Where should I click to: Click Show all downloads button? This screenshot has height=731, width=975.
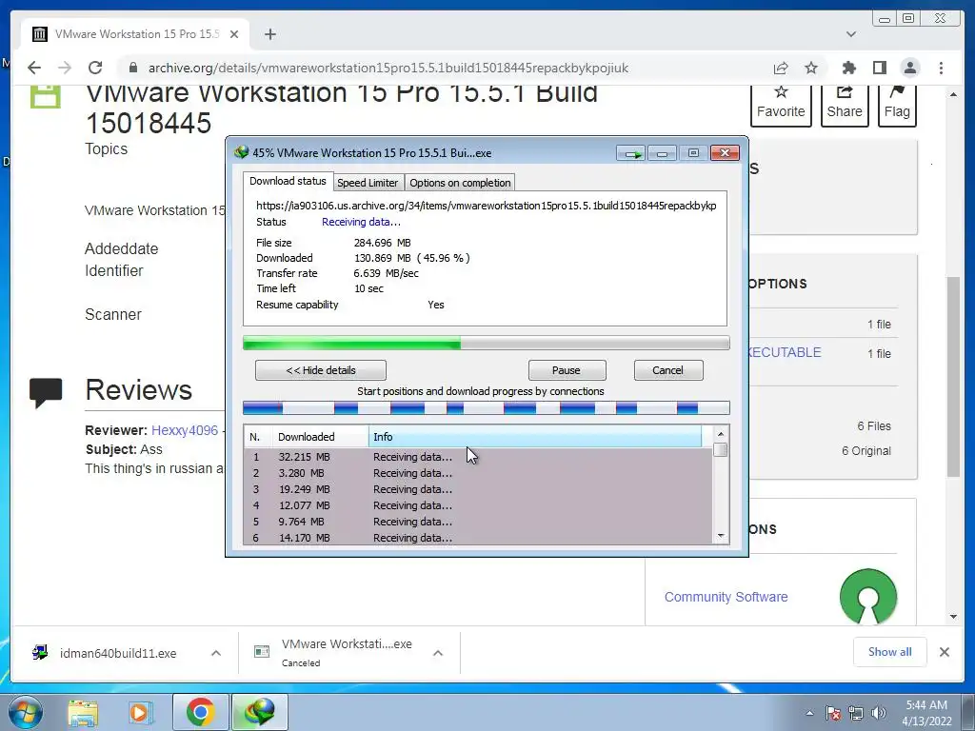pos(890,652)
